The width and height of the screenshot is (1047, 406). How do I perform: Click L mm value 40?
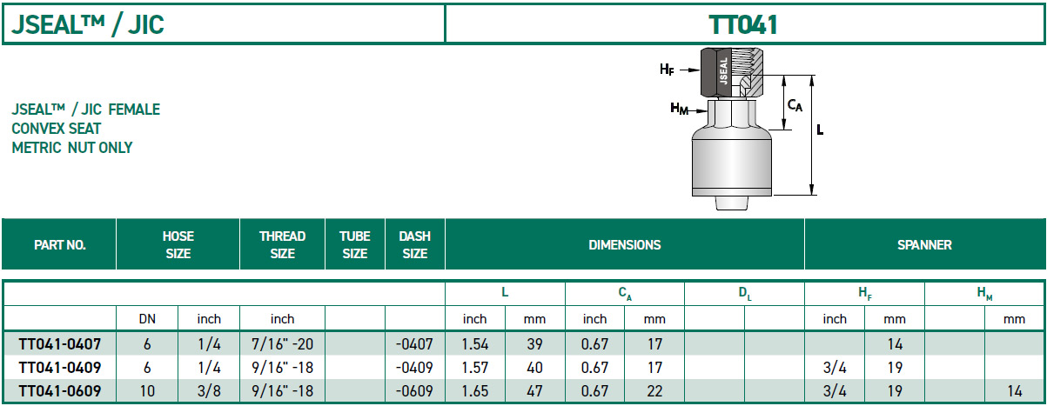535,368
